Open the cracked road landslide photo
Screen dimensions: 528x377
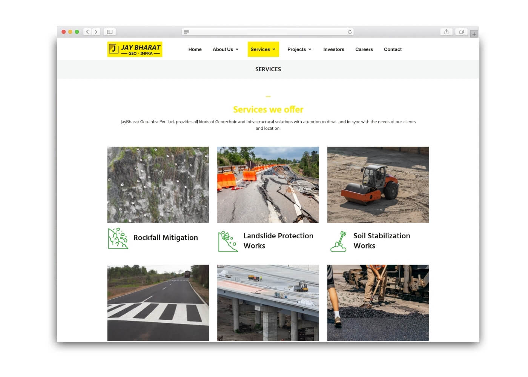[268, 185]
